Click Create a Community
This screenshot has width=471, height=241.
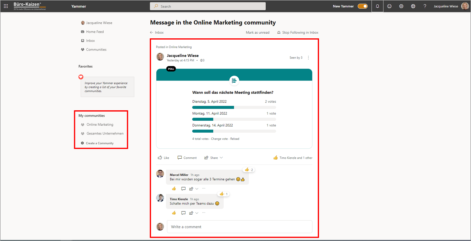click(x=97, y=143)
